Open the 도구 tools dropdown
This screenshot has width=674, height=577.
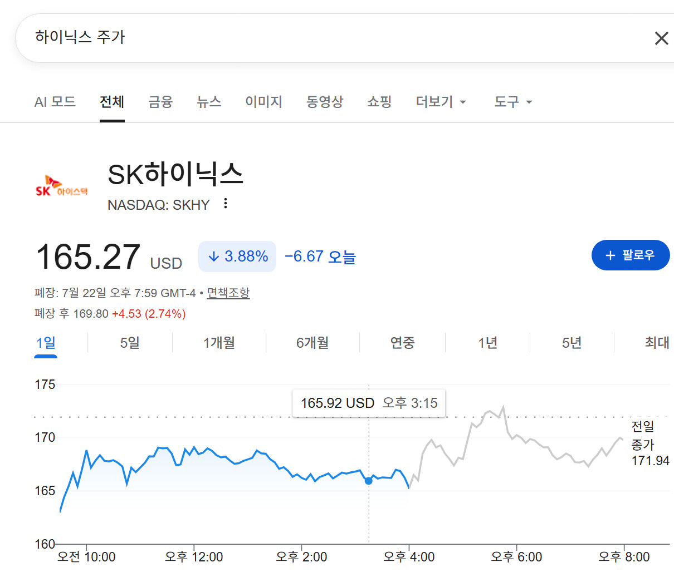pyautogui.click(x=513, y=102)
